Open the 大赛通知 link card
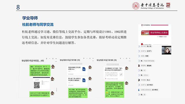The image size is (185, 104). click(x=114, y=73)
